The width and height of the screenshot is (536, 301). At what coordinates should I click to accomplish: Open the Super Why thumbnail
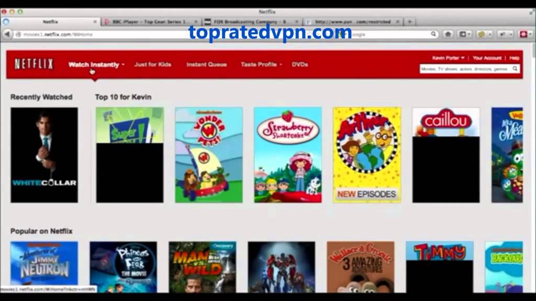130,155
